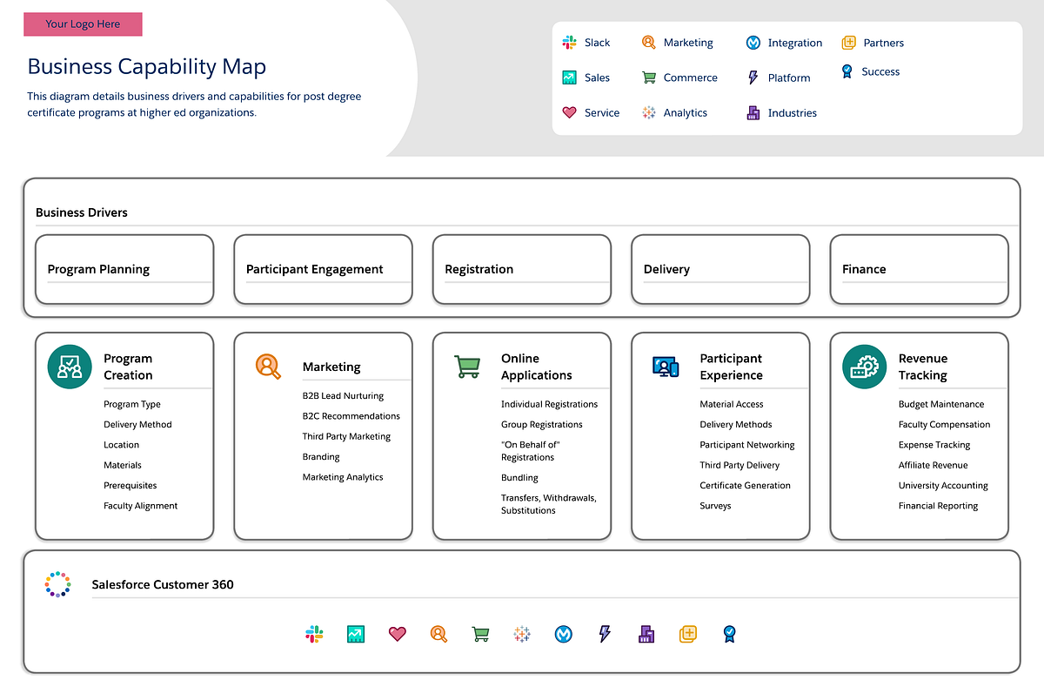
Task: Click the Marketing magnifying glass icon
Action: pyautogui.click(x=647, y=42)
